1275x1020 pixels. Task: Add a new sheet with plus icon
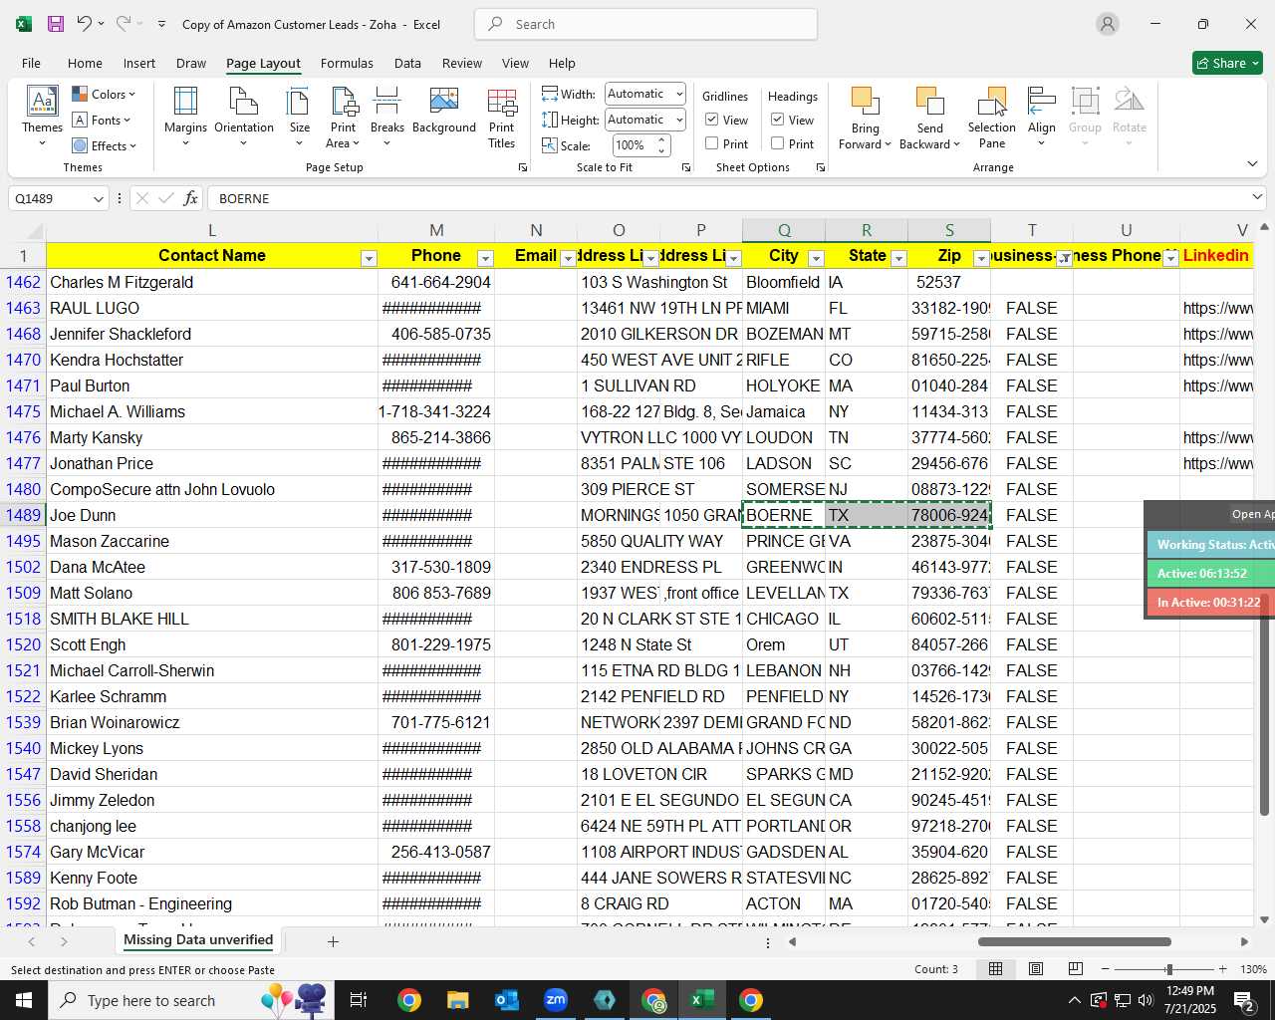[333, 941]
